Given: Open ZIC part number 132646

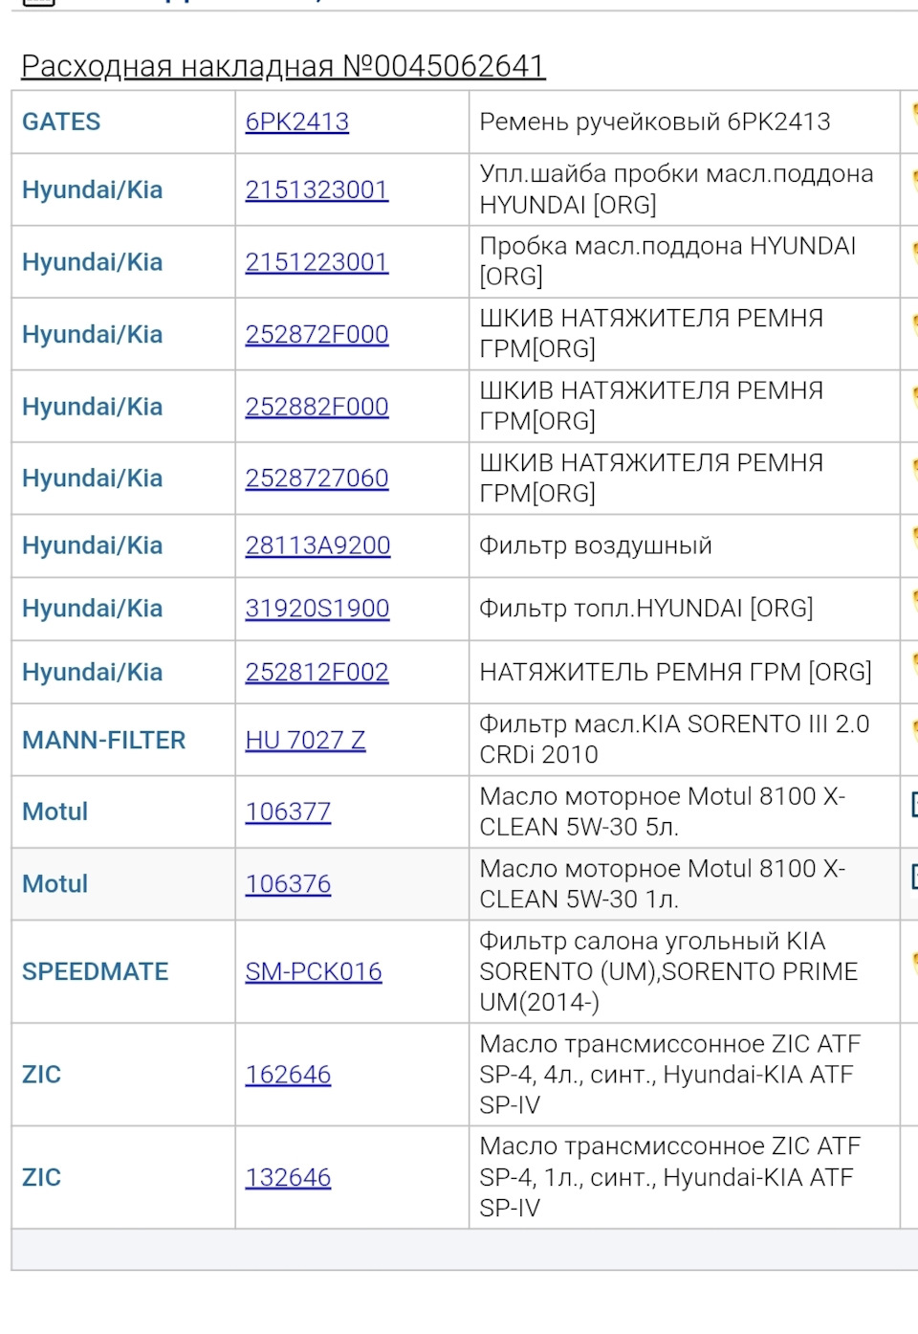Looking at the screenshot, I should pos(288,1177).
